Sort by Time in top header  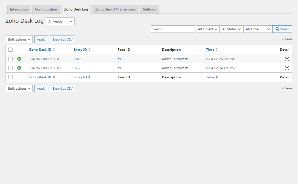(210, 50)
